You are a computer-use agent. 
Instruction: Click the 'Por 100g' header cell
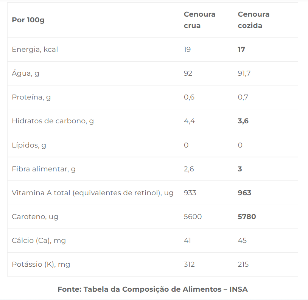pyautogui.click(x=28, y=20)
